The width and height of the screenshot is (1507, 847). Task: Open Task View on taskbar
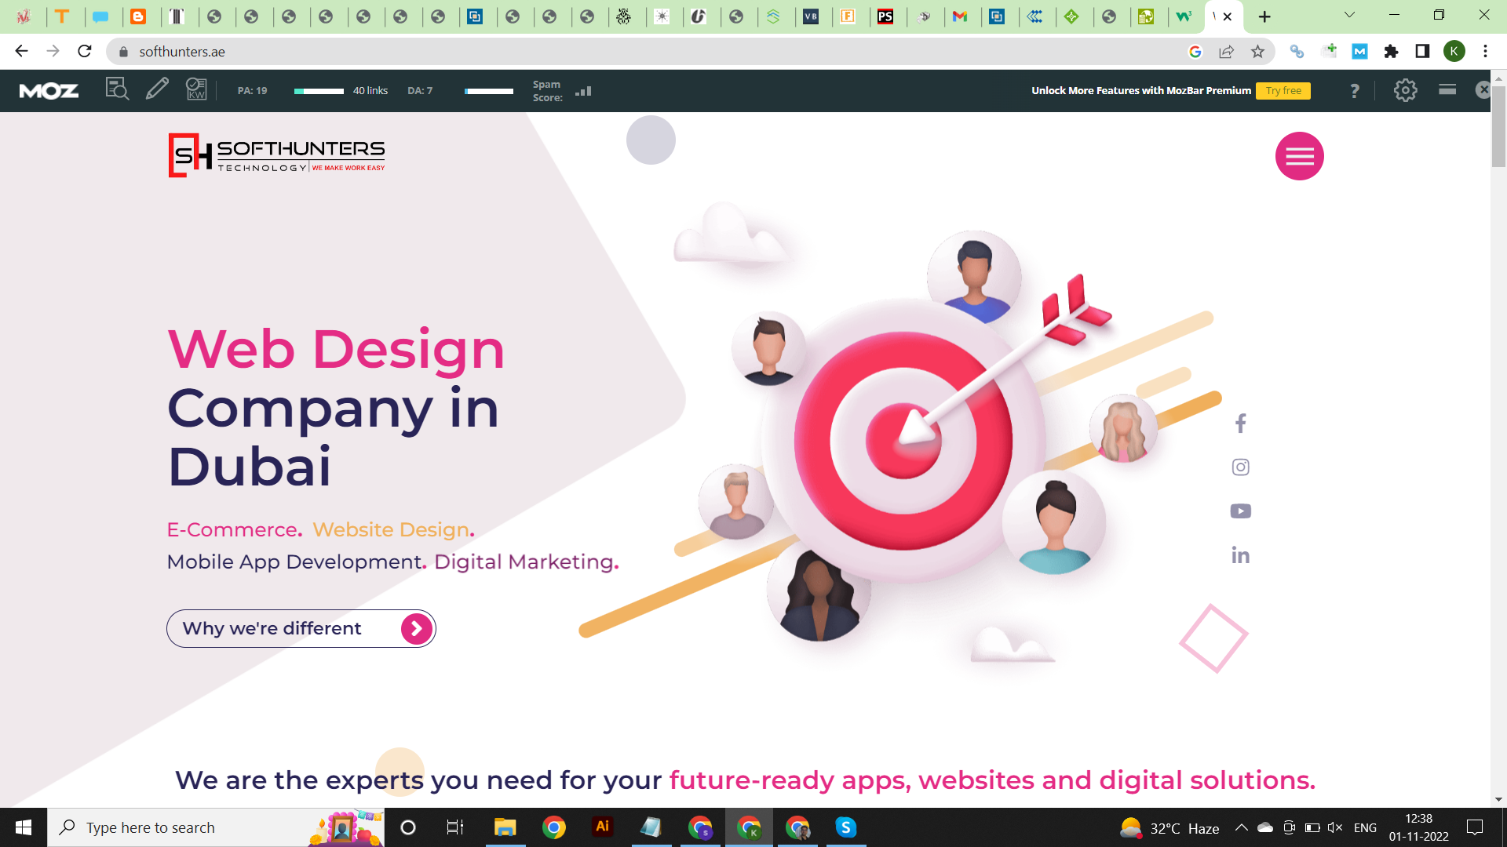click(455, 827)
